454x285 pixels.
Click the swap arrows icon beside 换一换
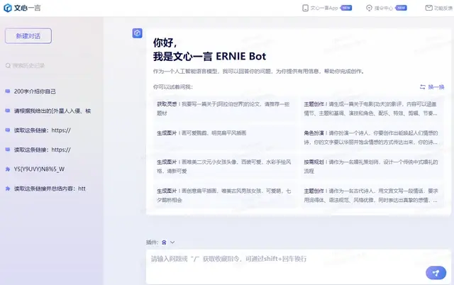[x=423, y=86]
